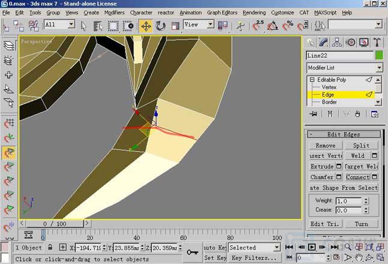This screenshot has height=264, width=388.
Task: Click the Weight value field
Action: [348, 201]
